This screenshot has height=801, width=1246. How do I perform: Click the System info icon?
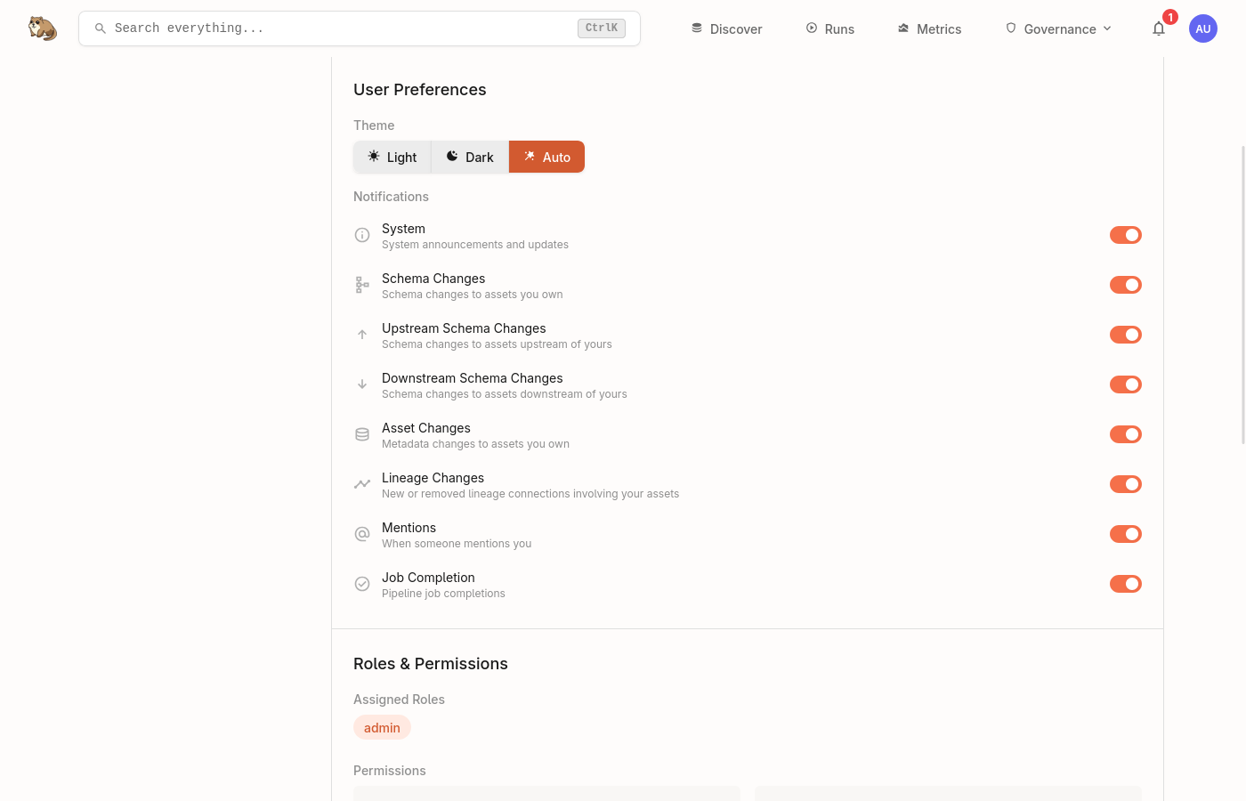[x=362, y=235]
